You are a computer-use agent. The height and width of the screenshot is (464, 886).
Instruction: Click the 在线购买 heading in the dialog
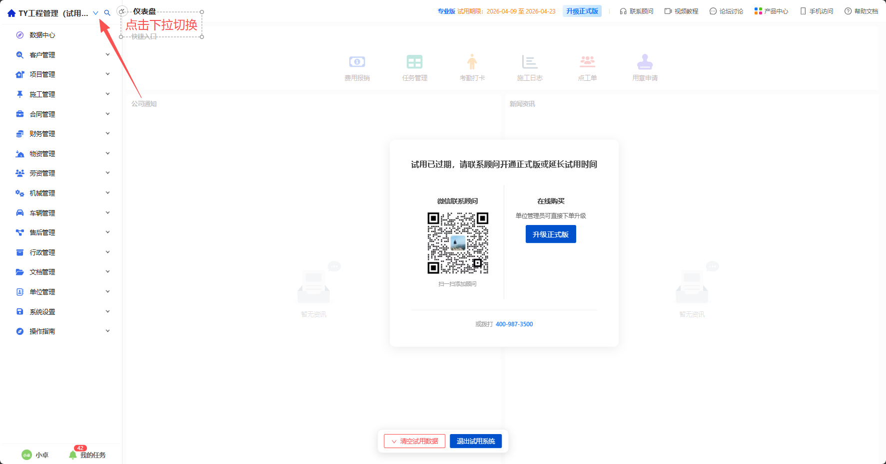coord(551,201)
